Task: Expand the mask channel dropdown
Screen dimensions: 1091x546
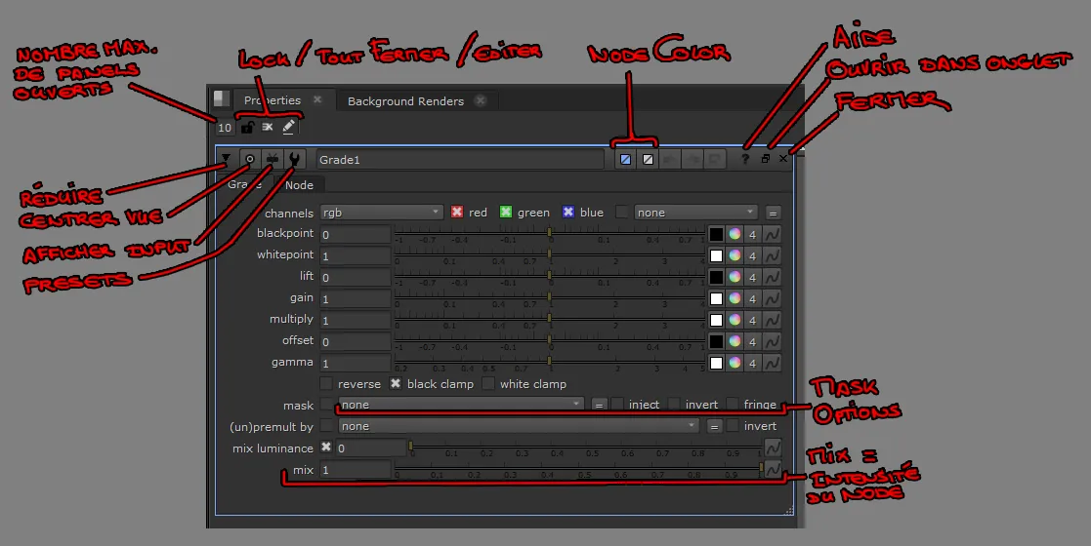Action: (x=461, y=405)
